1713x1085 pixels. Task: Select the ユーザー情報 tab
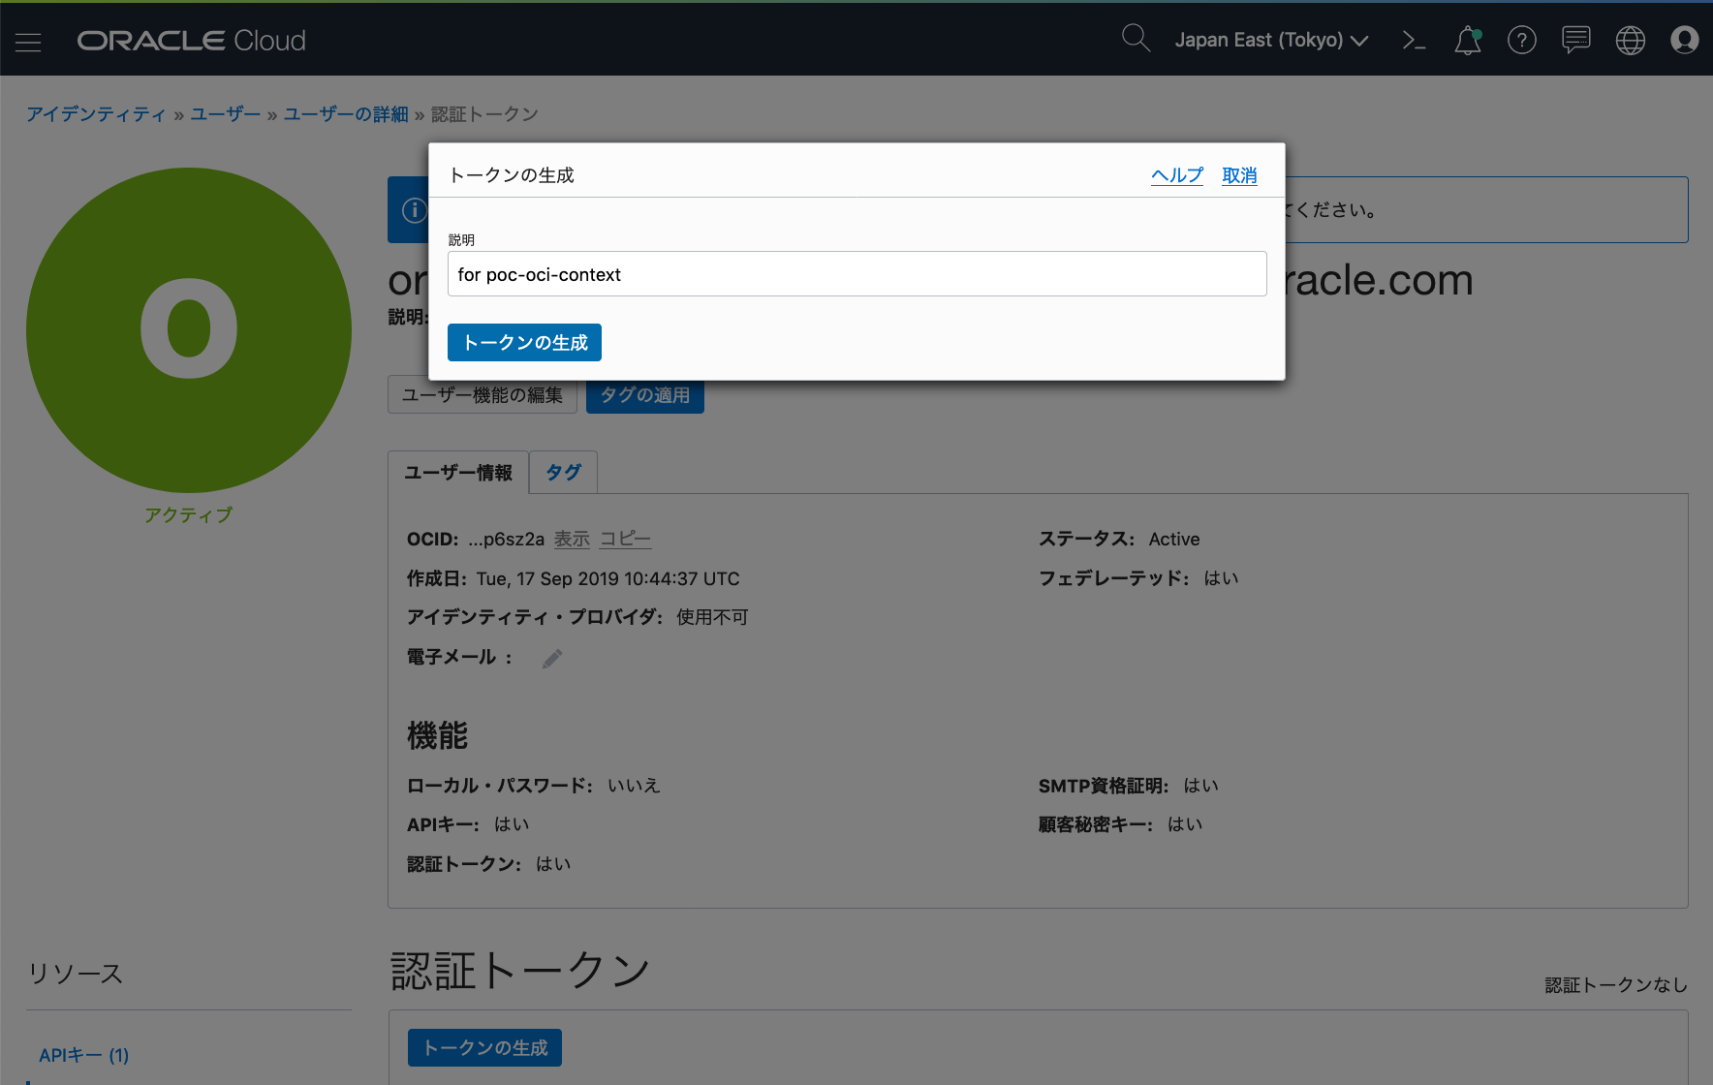(458, 473)
